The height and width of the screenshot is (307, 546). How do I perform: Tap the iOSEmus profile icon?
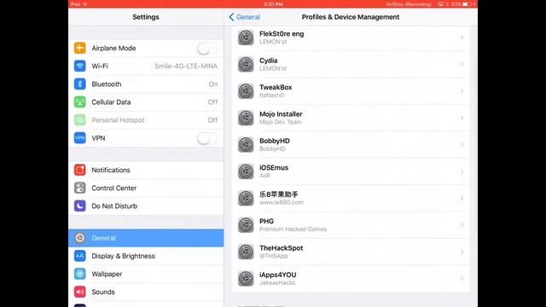(246, 171)
